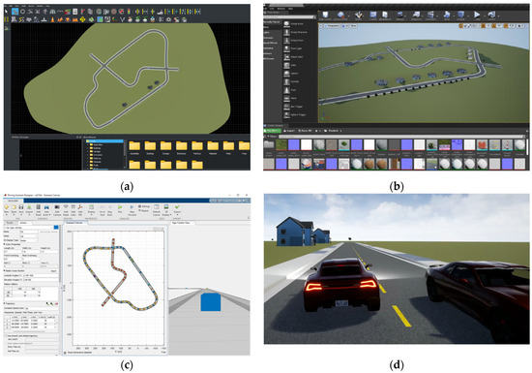
Task: Select the Scenario Canvas tab
Action: pos(75,223)
